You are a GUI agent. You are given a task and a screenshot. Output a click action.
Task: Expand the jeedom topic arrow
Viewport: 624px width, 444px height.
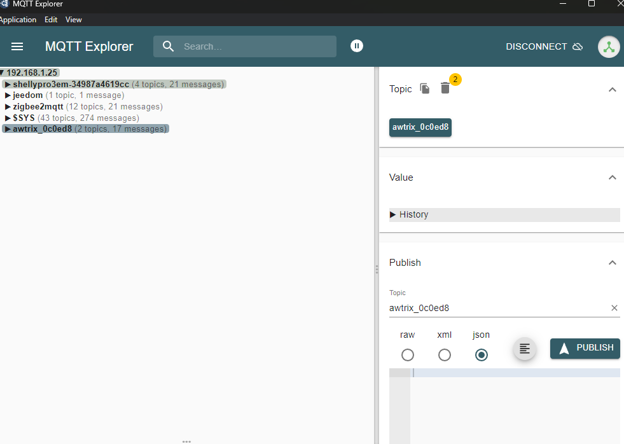pos(8,95)
